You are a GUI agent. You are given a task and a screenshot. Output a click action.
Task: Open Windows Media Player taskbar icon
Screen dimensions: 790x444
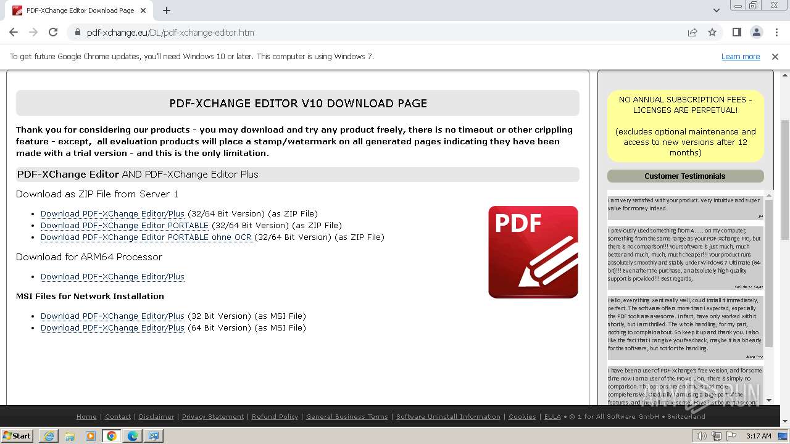point(91,435)
